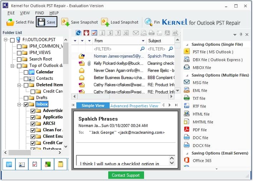Click the 31-day view calendar icon
Image resolution: width=253 pixels, height=181 pixels.
[x=126, y=33]
